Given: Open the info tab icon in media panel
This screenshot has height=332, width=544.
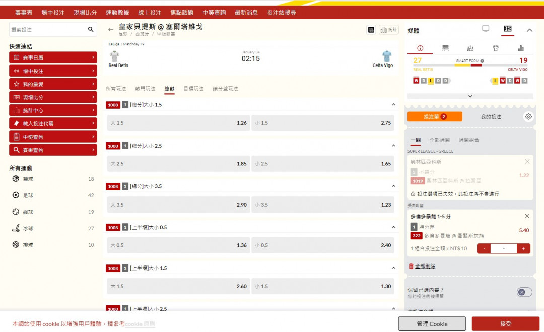Looking at the screenshot, I should [x=420, y=48].
